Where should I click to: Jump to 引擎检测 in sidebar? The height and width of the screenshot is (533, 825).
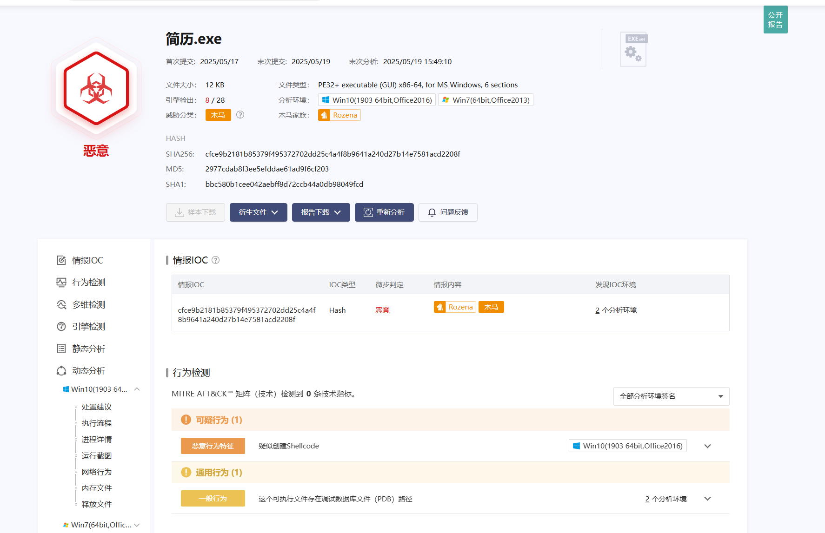(x=88, y=327)
